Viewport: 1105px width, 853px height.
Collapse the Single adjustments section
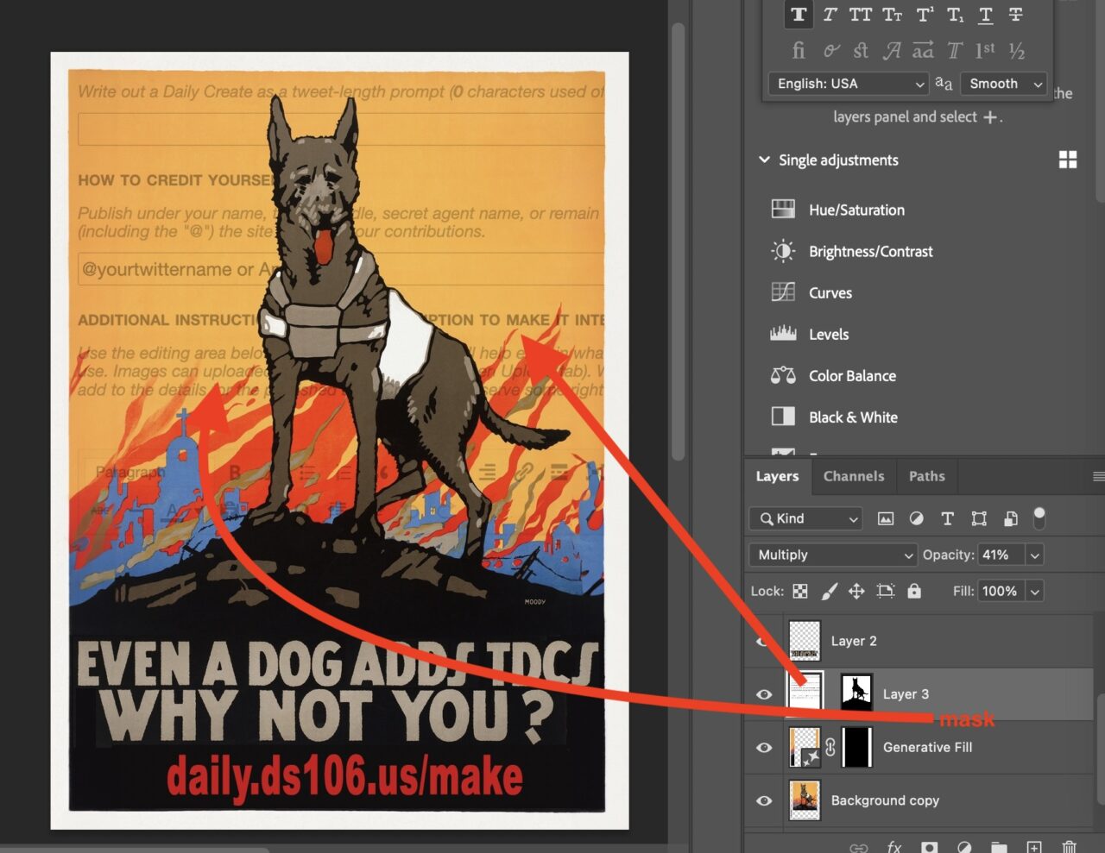[764, 160]
